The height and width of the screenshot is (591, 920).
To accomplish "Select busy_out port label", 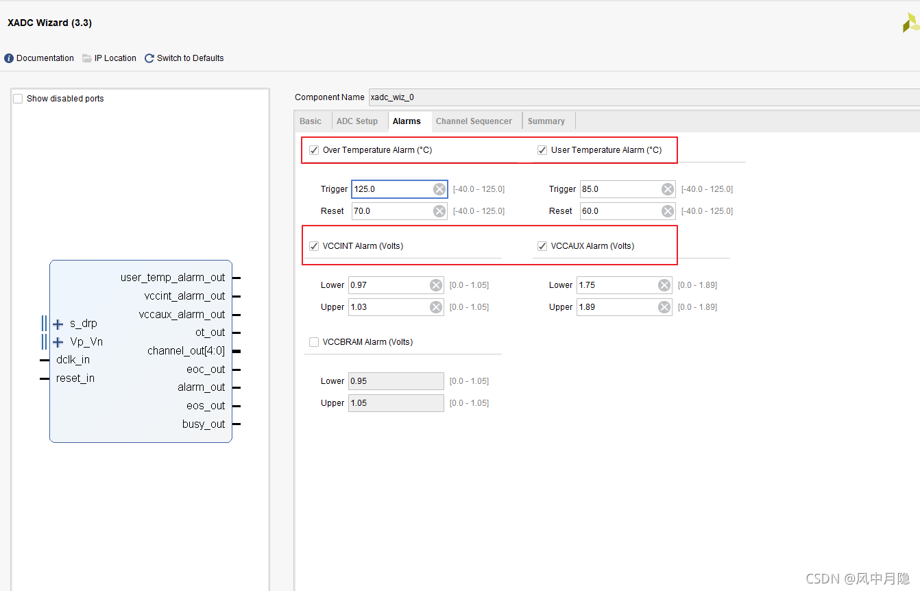I will coord(204,424).
